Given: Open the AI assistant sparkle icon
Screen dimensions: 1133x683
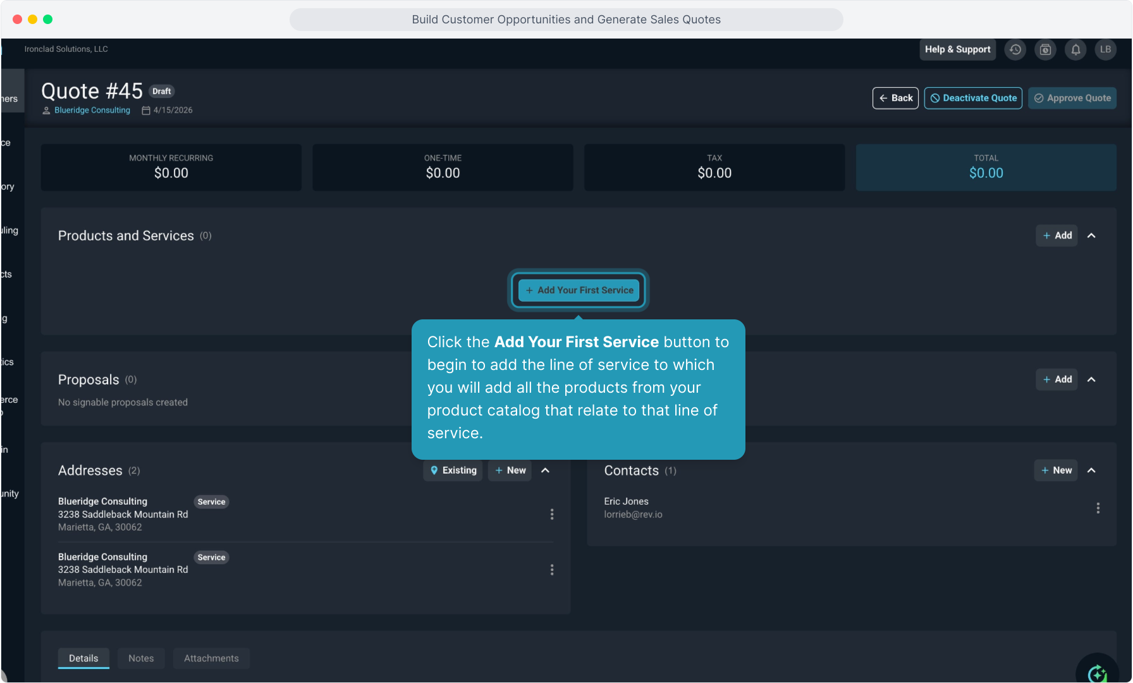Looking at the screenshot, I should (x=1097, y=672).
